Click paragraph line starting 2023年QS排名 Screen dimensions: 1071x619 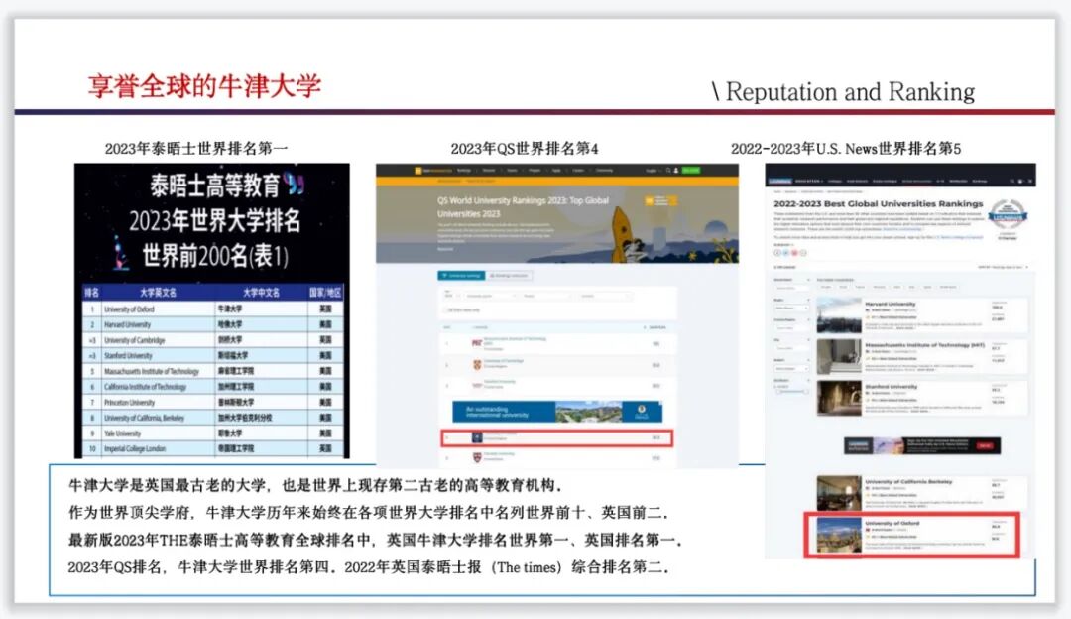click(369, 567)
